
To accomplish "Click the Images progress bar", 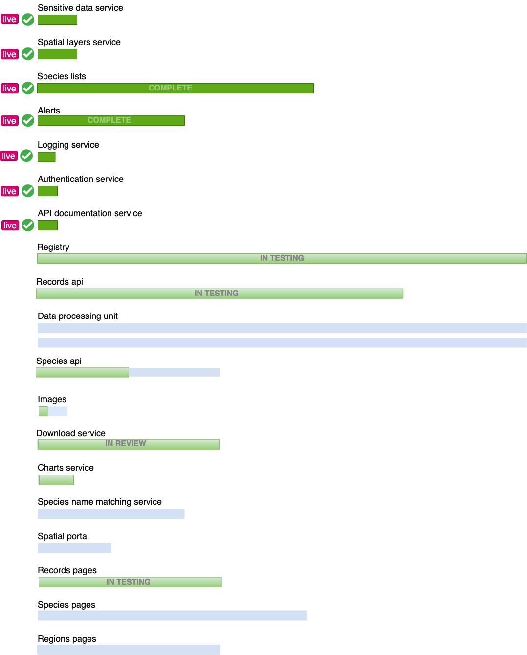I will click(x=53, y=411).
